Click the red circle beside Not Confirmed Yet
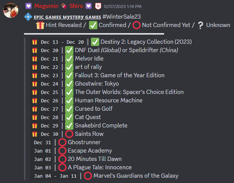The image size is (234, 183). point(137,25)
